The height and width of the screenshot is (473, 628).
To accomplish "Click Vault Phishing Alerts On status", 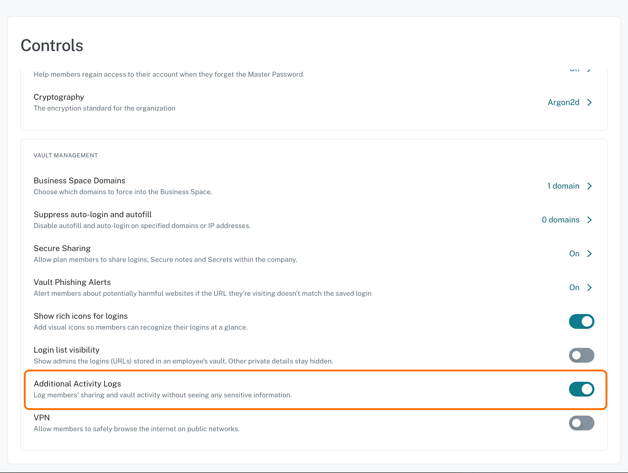I will 574,287.
